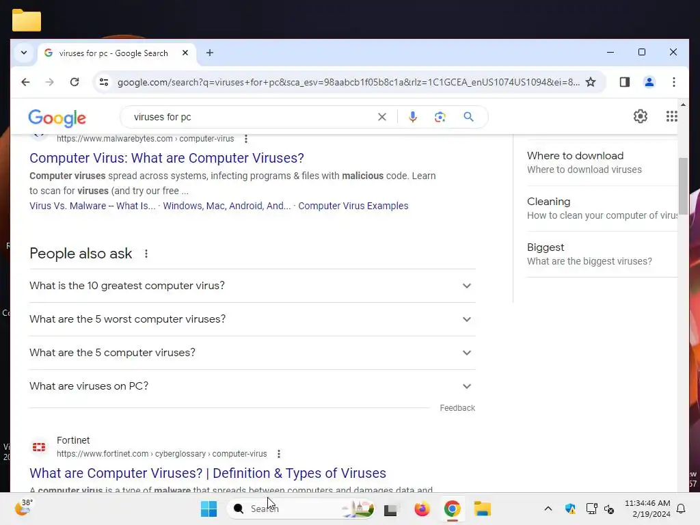Reload the Google search page
The image size is (700, 525).
75,82
